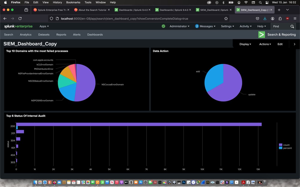Open the Firefox downloads arrow icon
Screen dimensions: 300x187
click(265, 18)
